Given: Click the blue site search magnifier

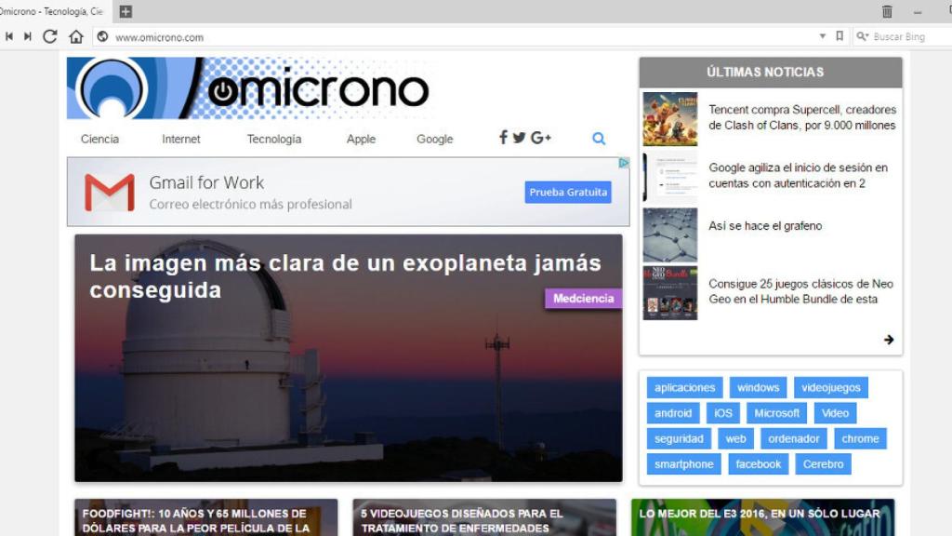Looking at the screenshot, I should (x=599, y=139).
